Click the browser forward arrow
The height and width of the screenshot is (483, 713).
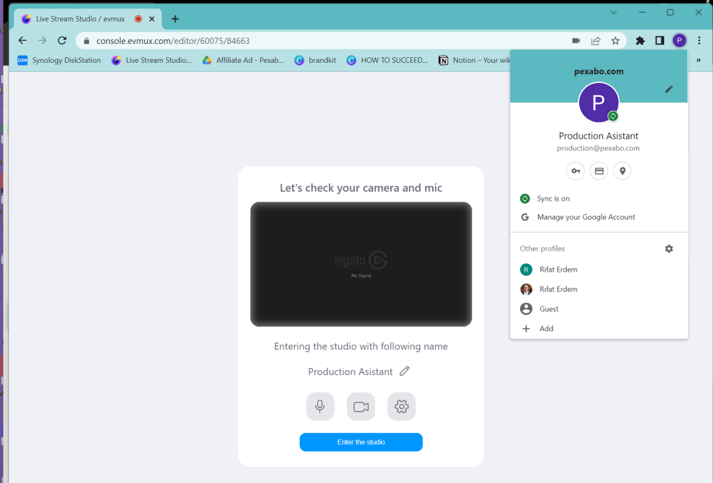(43, 41)
